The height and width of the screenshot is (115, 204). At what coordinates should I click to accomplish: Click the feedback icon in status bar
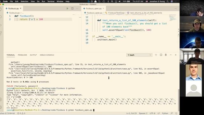tap(172, 113)
